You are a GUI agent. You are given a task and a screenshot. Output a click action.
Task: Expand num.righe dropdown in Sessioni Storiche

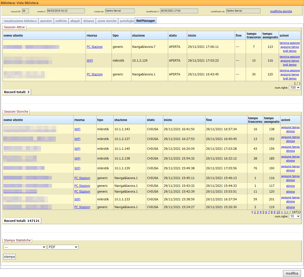tap(295, 216)
